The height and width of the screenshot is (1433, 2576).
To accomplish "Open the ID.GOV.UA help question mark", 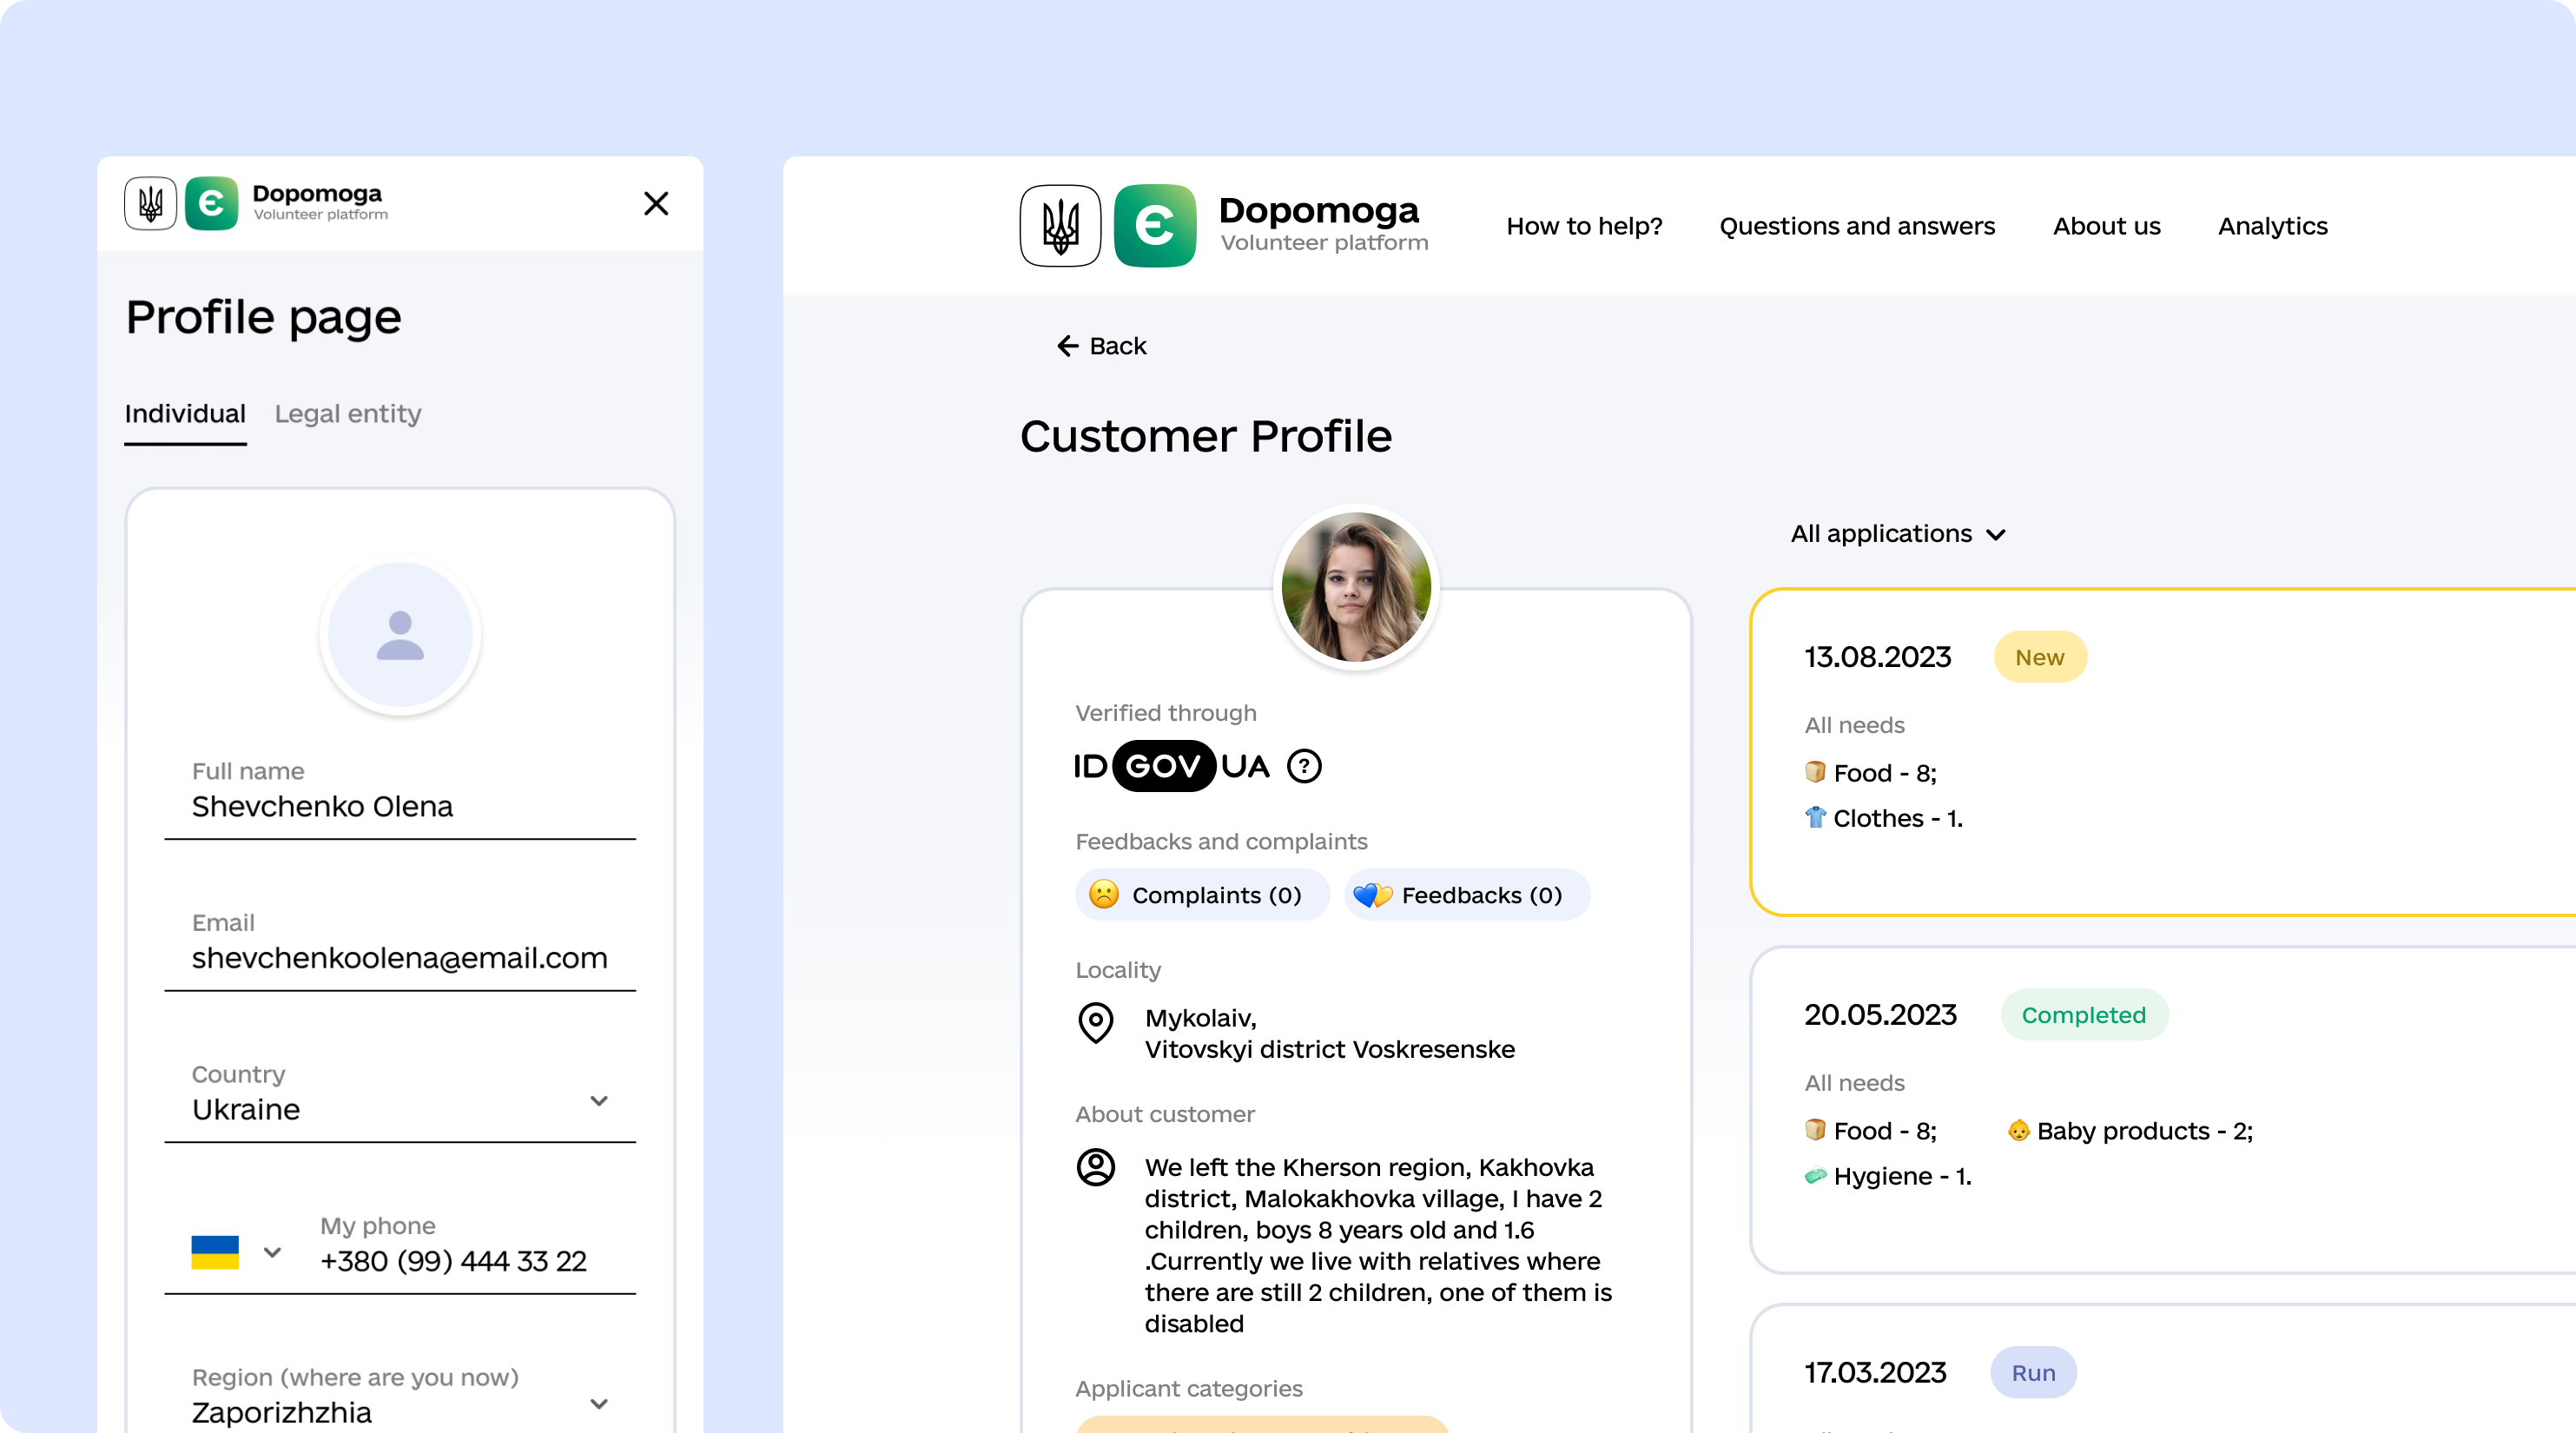I will [1304, 767].
